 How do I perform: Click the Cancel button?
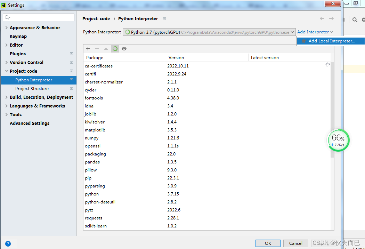click(x=295, y=243)
